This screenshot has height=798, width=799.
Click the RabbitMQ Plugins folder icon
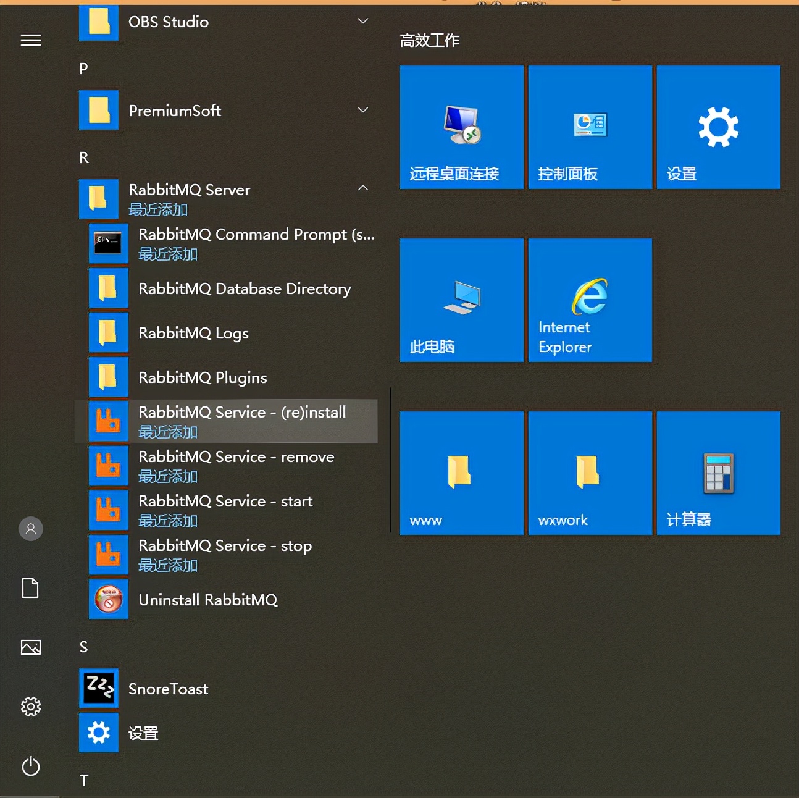(x=109, y=377)
